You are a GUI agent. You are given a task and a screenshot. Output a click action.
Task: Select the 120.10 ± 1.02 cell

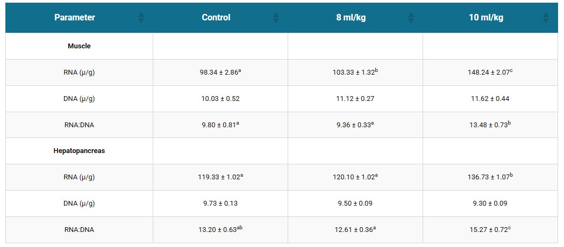355,177
